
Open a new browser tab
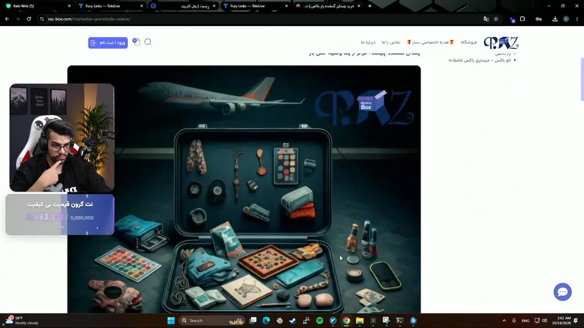point(370,6)
